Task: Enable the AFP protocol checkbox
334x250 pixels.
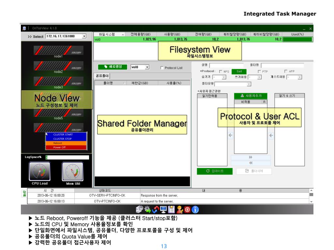Action: point(286,71)
